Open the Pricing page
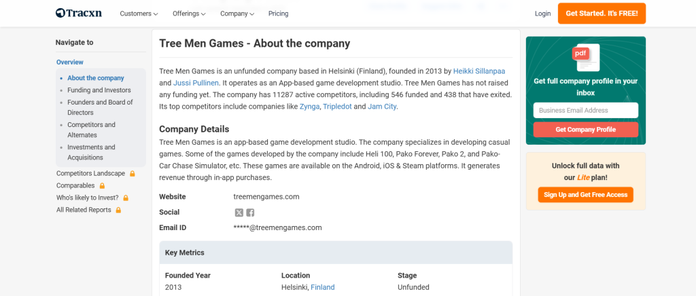Viewport: 696px width, 296px height. (x=278, y=14)
